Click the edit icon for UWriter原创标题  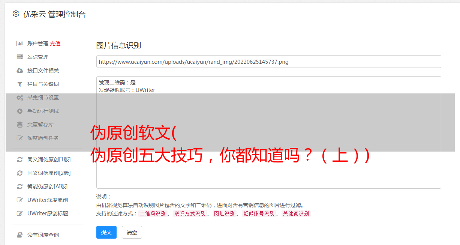(x=20, y=213)
